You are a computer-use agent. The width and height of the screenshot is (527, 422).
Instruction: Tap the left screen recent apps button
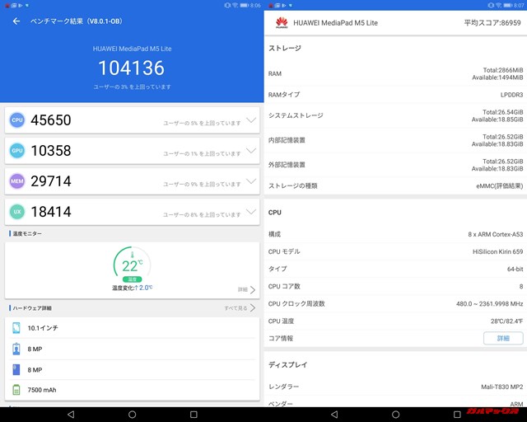point(194,415)
